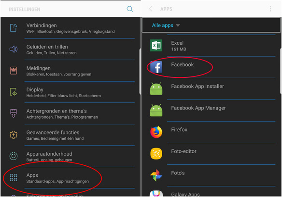Tap the settings search magnifier icon
The height and width of the screenshot is (197, 282).
[x=130, y=9]
